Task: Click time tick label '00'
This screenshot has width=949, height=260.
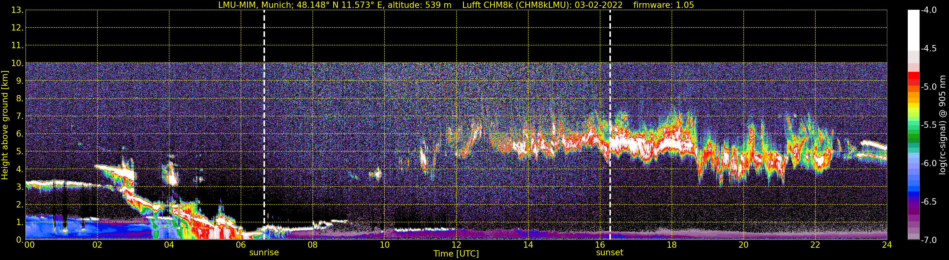Action: pyautogui.click(x=30, y=245)
